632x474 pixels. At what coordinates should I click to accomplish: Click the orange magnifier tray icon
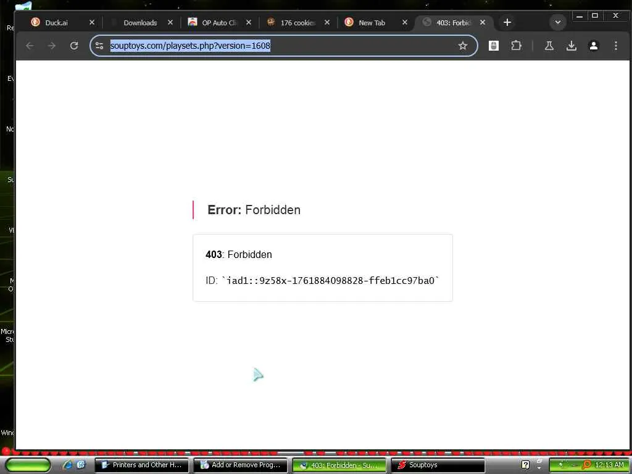587,465
